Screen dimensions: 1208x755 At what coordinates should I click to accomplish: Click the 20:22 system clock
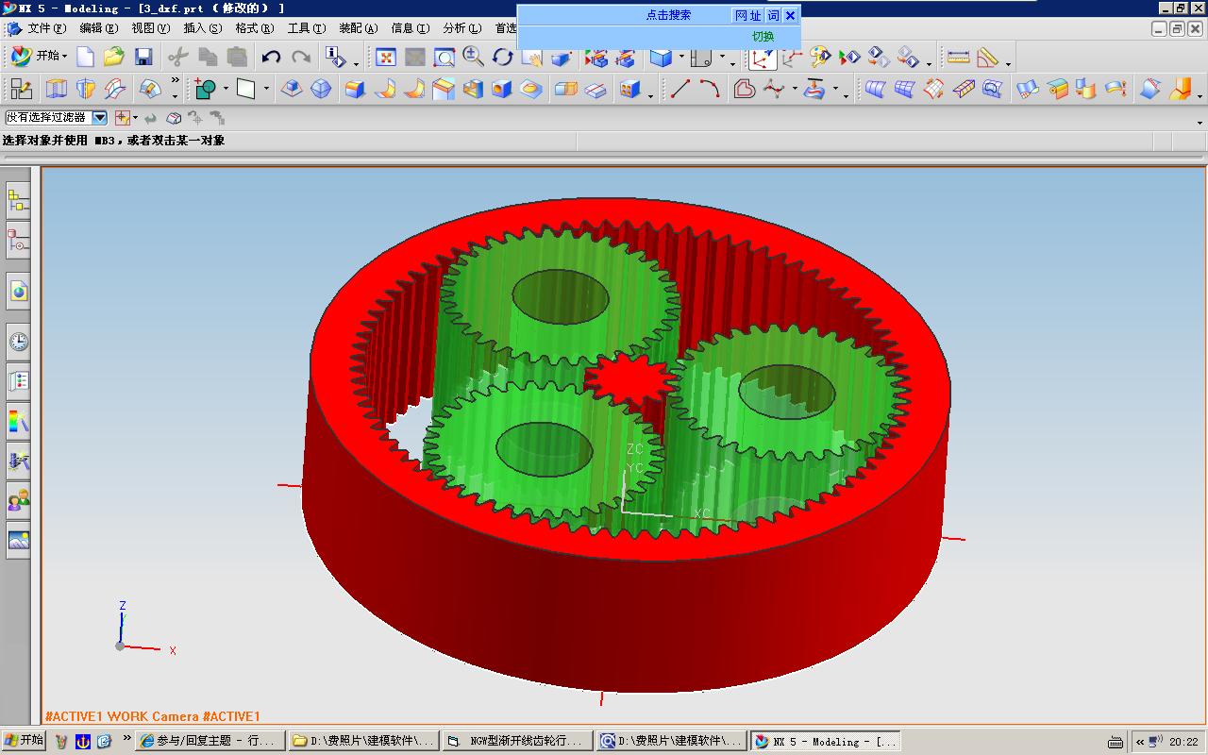(1183, 742)
